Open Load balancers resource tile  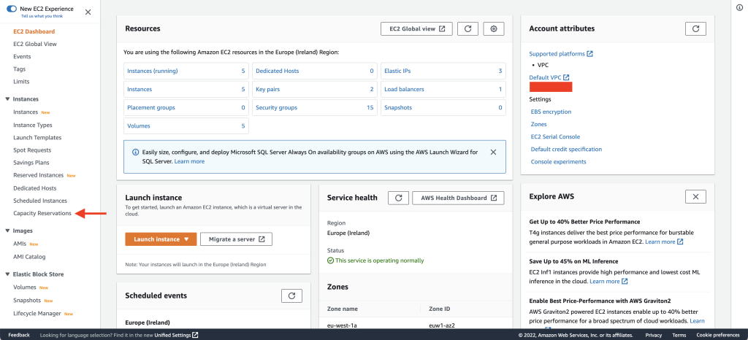click(x=443, y=89)
